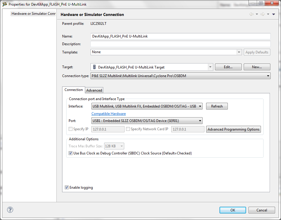This screenshot has height=220, width=281.
Task: Click the Network Card IP address field
Action: [x=188, y=129]
